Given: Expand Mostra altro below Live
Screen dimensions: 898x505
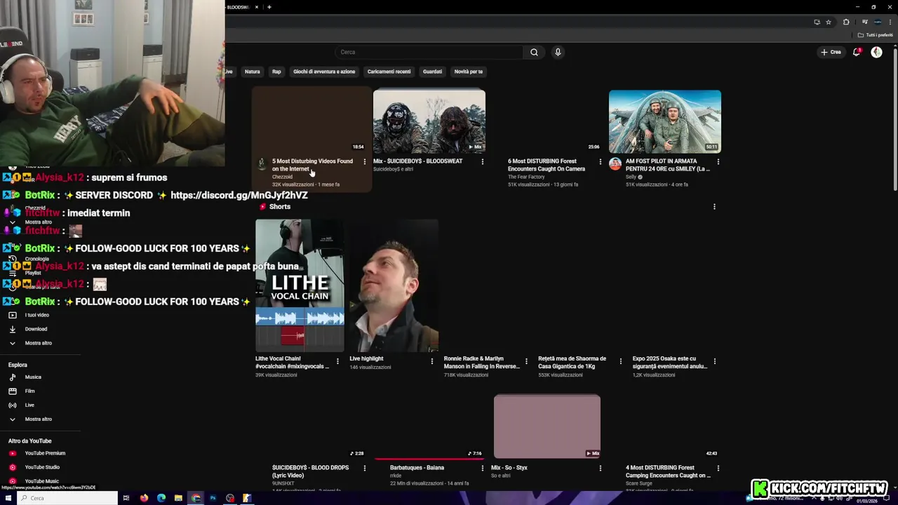Looking at the screenshot, I should [x=40, y=419].
